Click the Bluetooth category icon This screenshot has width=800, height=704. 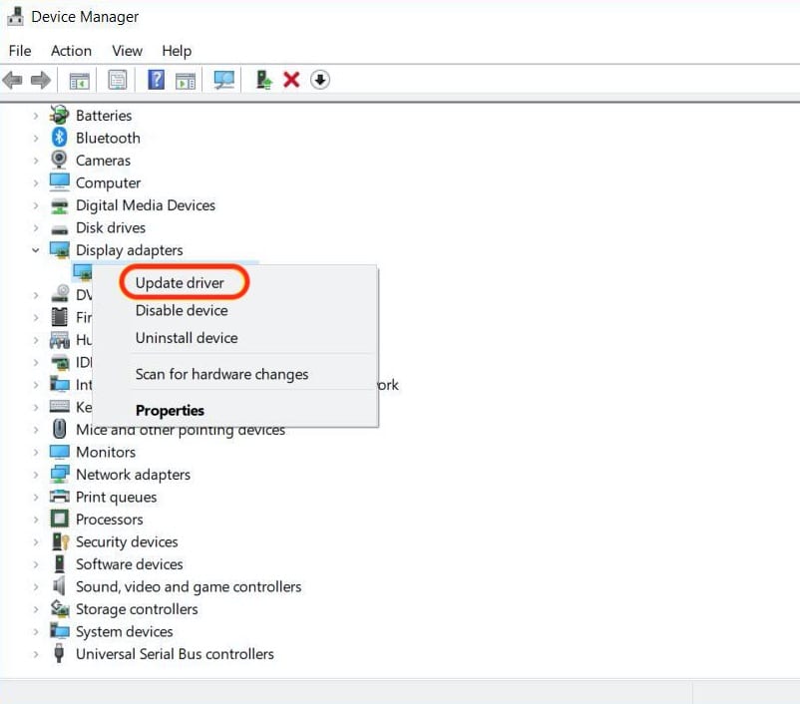[x=60, y=138]
